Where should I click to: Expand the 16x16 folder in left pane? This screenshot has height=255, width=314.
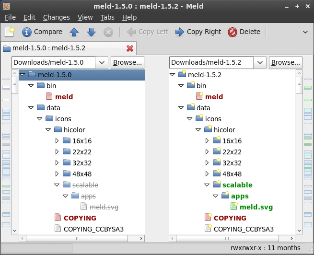pyautogui.click(x=57, y=141)
